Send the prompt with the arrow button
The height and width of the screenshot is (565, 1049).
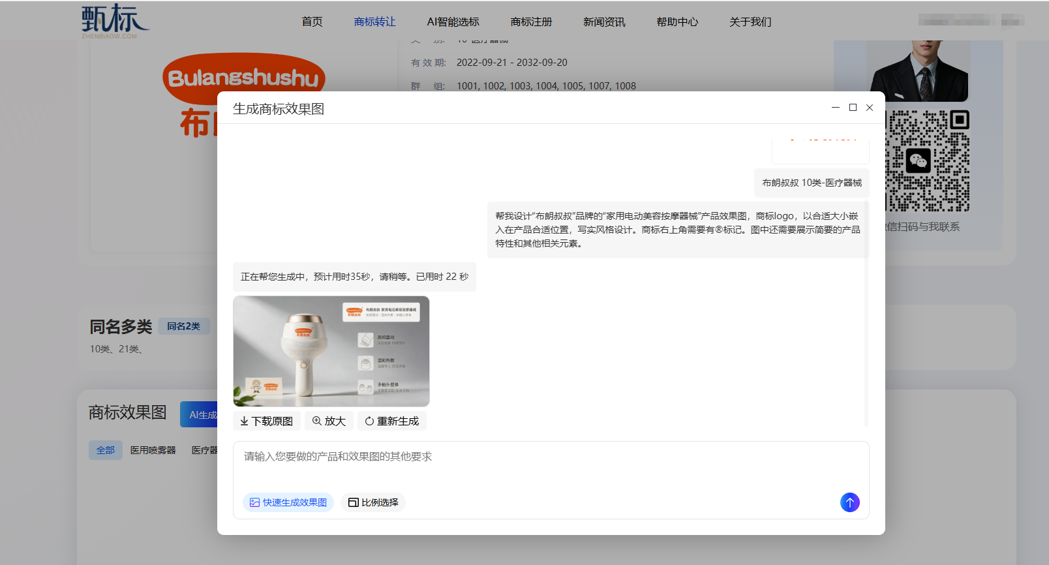pos(849,502)
